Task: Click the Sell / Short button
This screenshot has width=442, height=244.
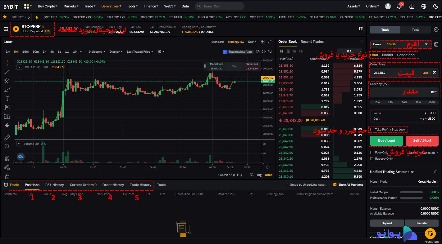Action: (422, 141)
